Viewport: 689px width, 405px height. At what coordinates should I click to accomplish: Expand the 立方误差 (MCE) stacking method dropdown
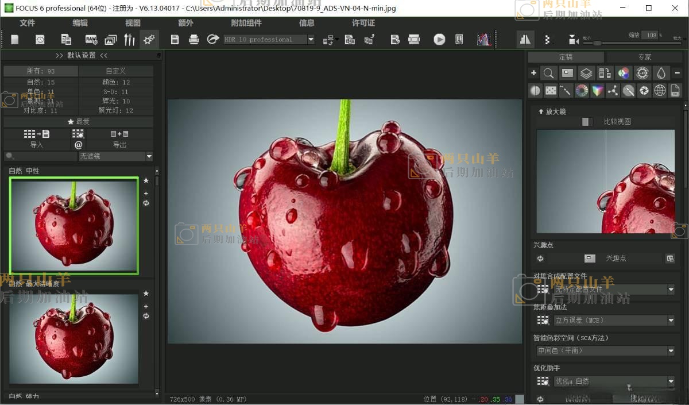(671, 321)
